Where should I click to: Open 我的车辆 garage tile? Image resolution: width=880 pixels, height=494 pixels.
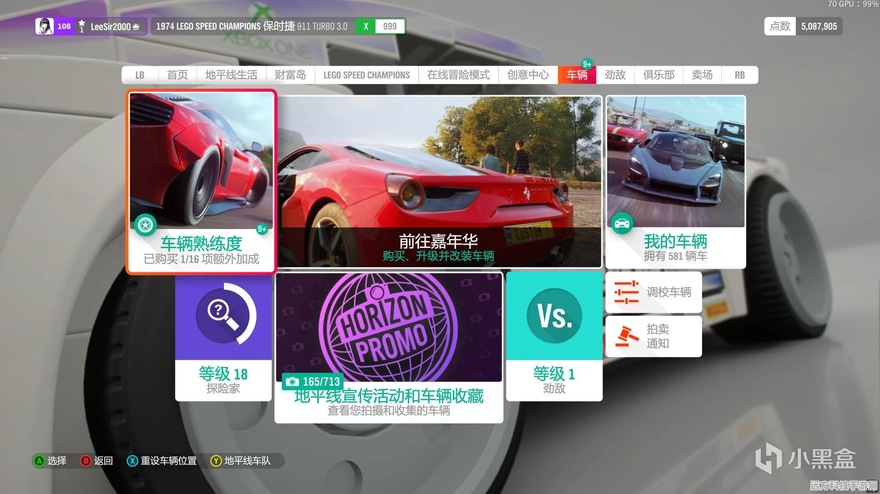tap(675, 182)
